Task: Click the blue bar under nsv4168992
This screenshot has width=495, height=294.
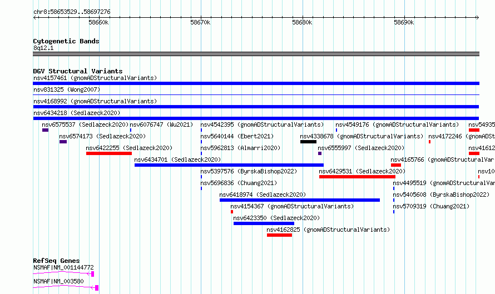Action: point(256,107)
